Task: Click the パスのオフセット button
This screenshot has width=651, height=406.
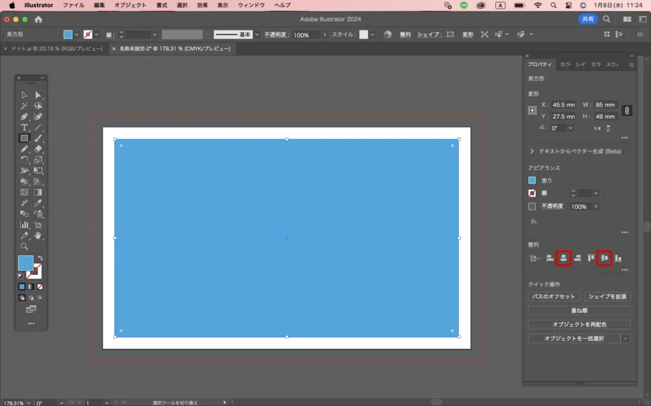Action: (553, 297)
